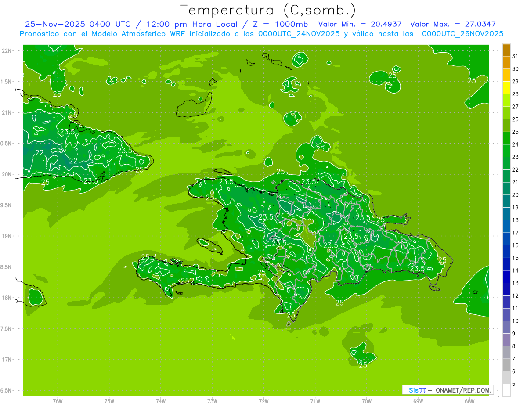Click the dark orange swatch above 31
The width and height of the screenshot is (527, 407).
click(506, 50)
